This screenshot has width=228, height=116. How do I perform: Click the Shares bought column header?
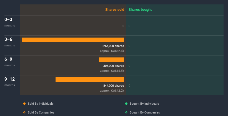(140, 10)
